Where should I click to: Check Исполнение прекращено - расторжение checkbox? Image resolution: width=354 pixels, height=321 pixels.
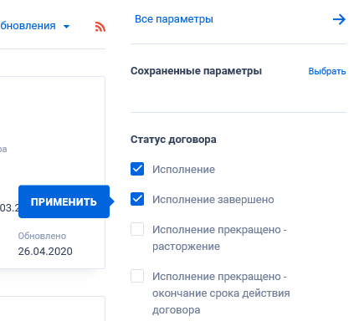coord(137,229)
